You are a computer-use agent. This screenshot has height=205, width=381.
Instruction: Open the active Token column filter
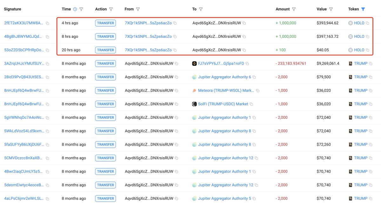(363, 9)
